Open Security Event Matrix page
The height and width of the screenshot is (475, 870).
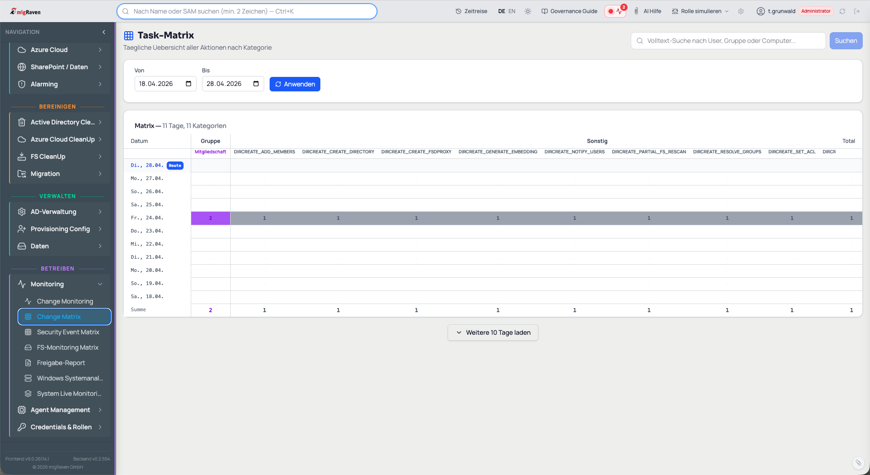coord(68,332)
